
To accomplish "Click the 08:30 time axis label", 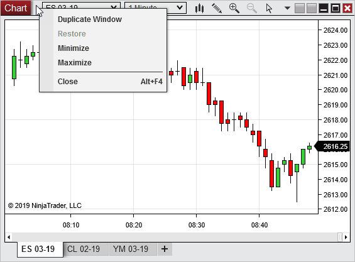I will [197, 225].
